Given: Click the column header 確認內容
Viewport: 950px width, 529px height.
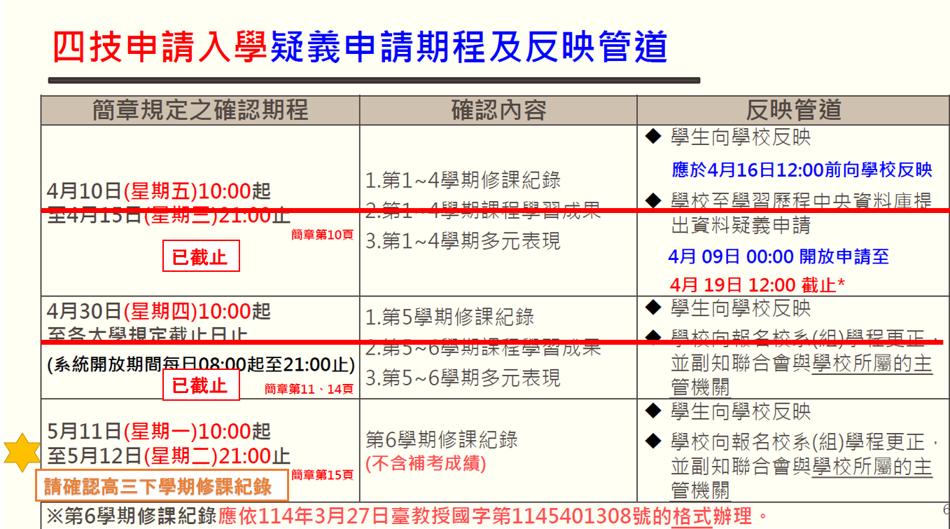Looking at the screenshot, I should [x=498, y=110].
